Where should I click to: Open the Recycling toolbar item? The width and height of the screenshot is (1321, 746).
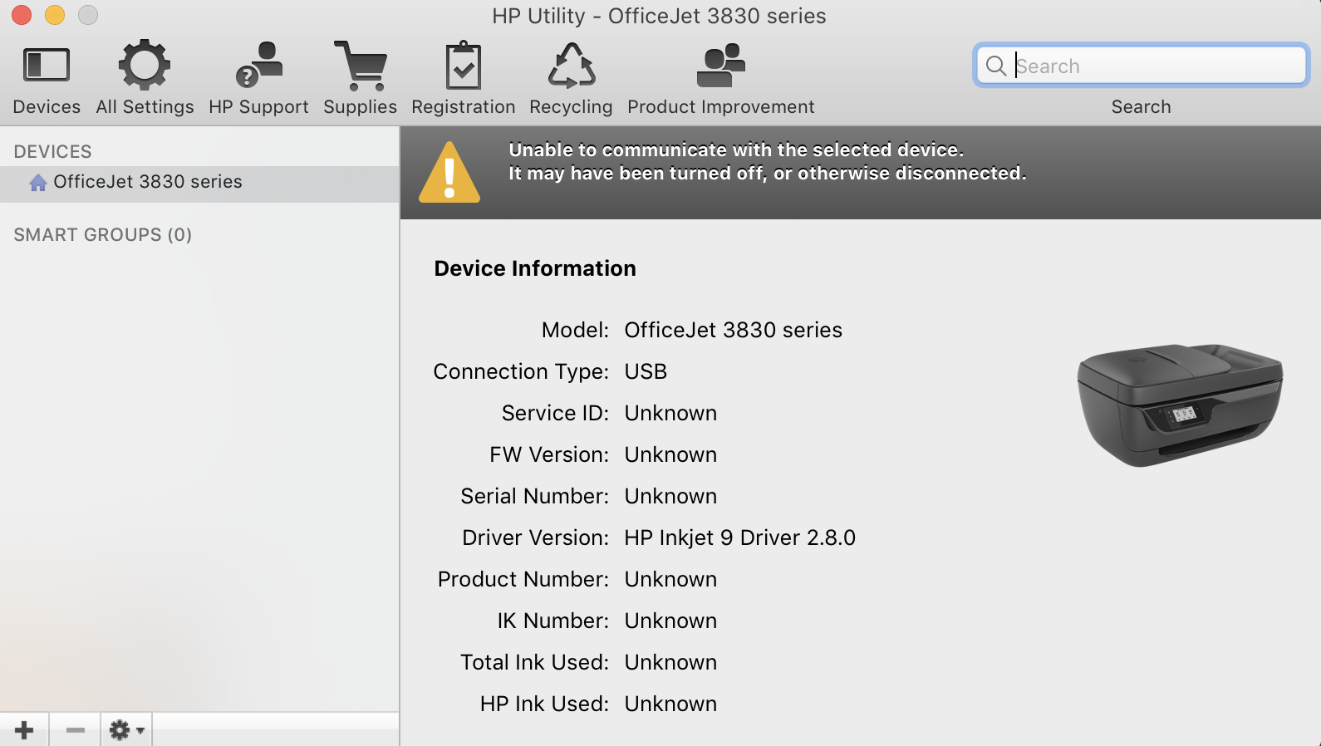[571, 65]
